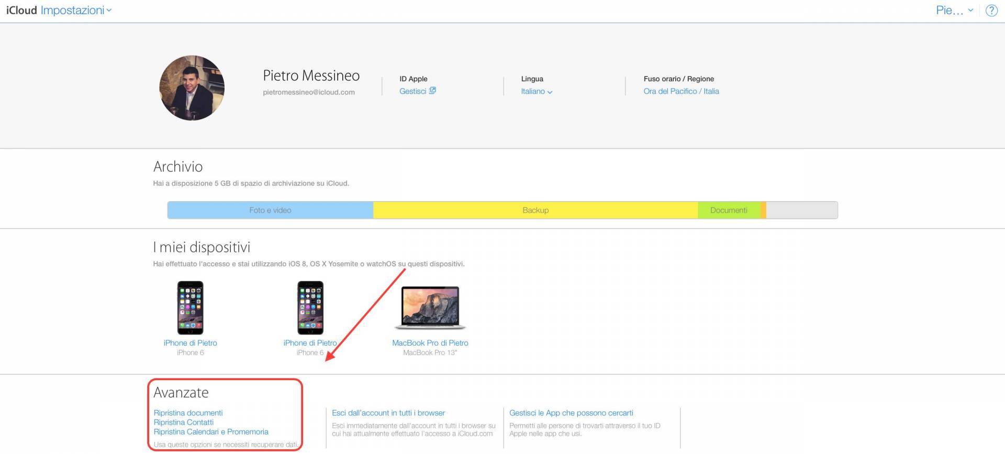
Task: Click Ripristina Contatti
Action: click(x=183, y=423)
